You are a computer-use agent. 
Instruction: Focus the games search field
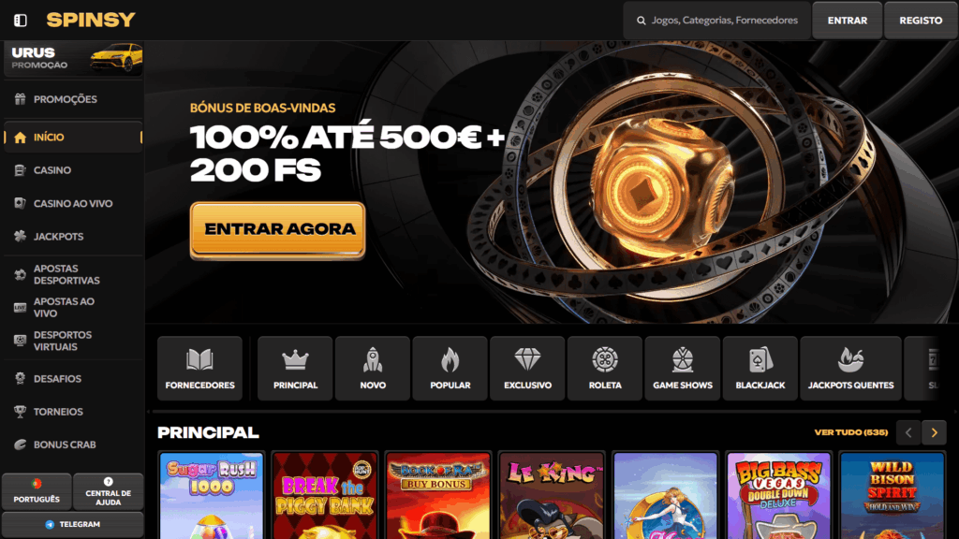[716, 21]
